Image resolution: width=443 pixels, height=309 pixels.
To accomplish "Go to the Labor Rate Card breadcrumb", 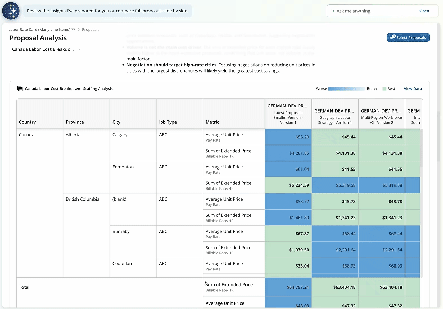I will (42, 30).
